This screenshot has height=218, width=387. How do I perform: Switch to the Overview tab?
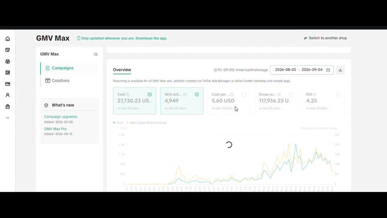pyautogui.click(x=122, y=70)
